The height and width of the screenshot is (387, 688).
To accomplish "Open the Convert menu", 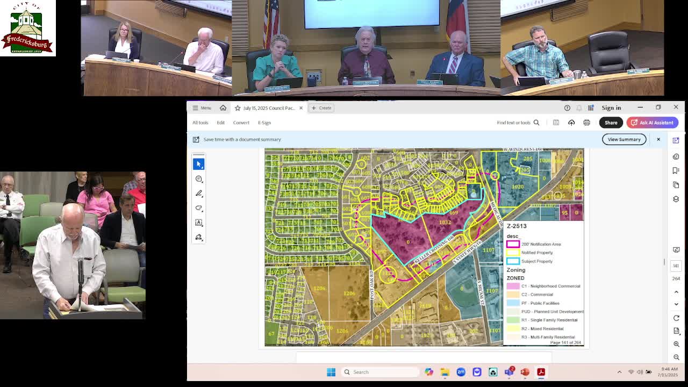I will pos(241,123).
